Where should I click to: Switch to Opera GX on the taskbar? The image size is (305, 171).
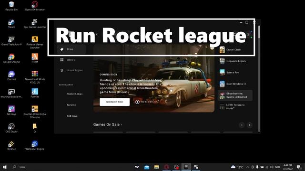click(x=166, y=167)
